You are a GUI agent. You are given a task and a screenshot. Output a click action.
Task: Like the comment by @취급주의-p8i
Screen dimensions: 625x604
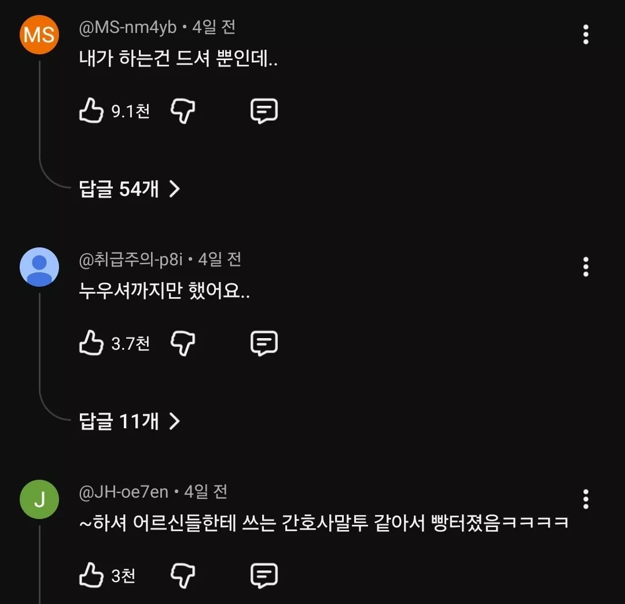click(x=91, y=343)
